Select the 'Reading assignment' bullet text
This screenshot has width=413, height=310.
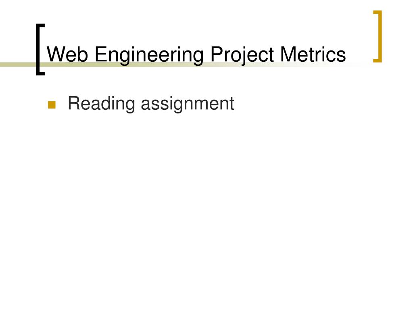click(151, 104)
